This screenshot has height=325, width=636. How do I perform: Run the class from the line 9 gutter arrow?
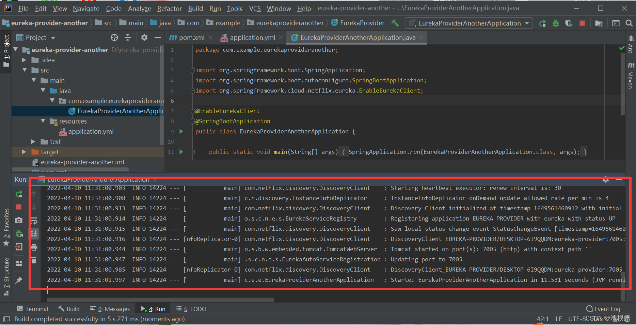(x=181, y=131)
